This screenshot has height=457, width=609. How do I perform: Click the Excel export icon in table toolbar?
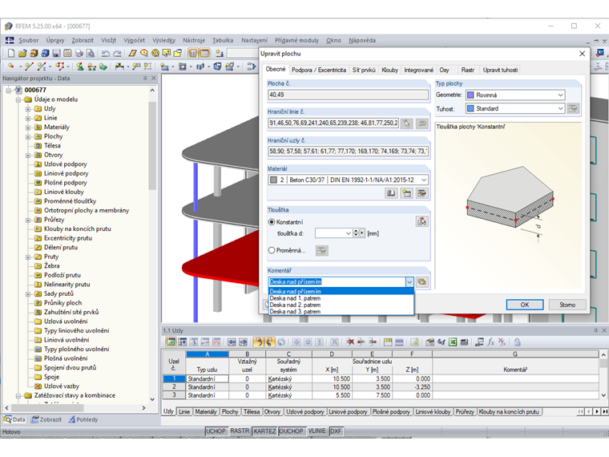point(453,342)
